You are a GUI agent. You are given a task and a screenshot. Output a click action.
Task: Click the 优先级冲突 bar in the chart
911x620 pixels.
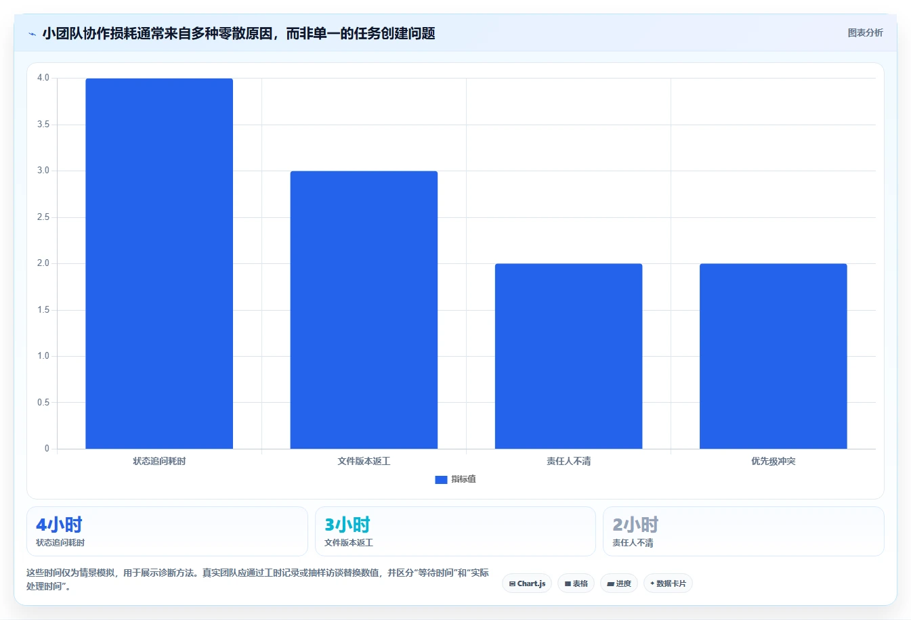click(x=773, y=356)
